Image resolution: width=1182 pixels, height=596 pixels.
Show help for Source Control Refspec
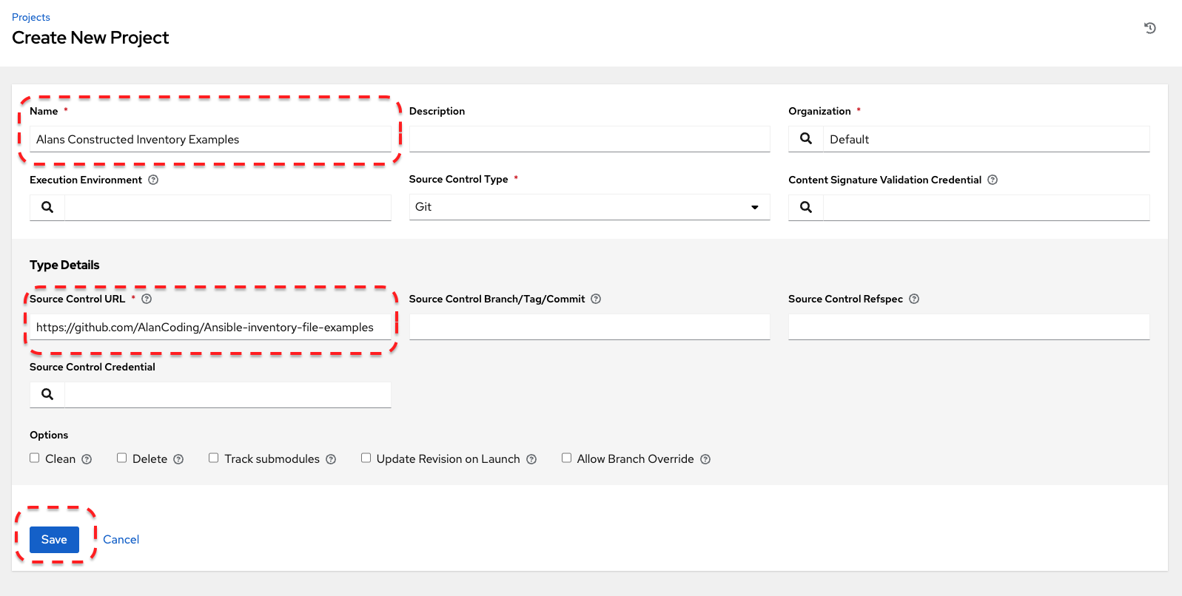pyautogui.click(x=914, y=299)
